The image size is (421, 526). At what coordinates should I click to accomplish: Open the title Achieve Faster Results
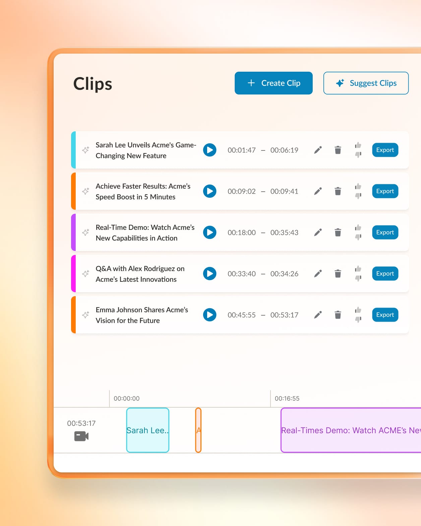click(143, 191)
